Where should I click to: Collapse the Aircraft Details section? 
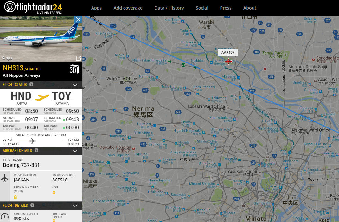pyautogui.click(x=75, y=151)
